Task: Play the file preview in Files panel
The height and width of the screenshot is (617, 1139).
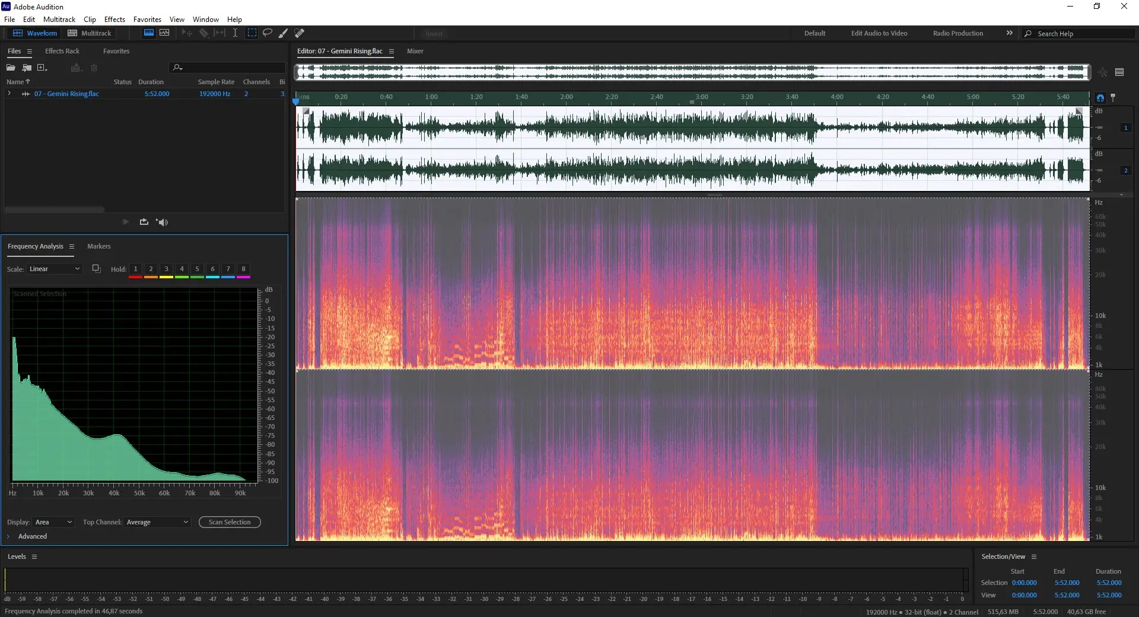Action: 125,222
